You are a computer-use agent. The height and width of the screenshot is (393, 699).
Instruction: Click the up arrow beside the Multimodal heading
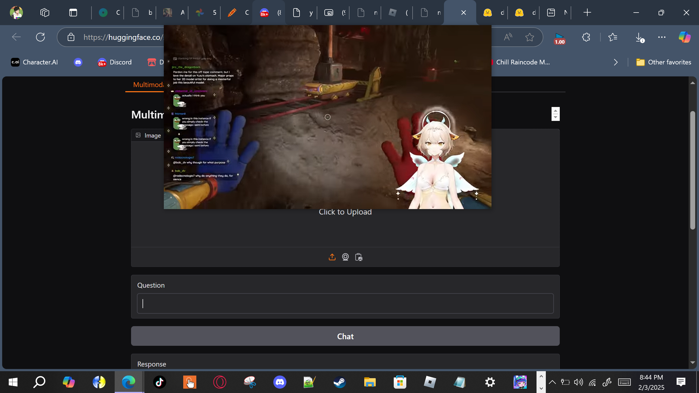click(555, 111)
